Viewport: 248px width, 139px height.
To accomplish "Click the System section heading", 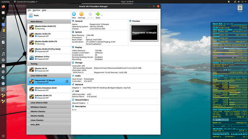I will [x=78, y=32].
